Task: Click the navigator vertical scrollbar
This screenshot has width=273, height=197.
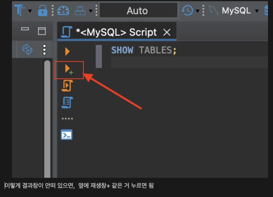Action: (x=47, y=119)
